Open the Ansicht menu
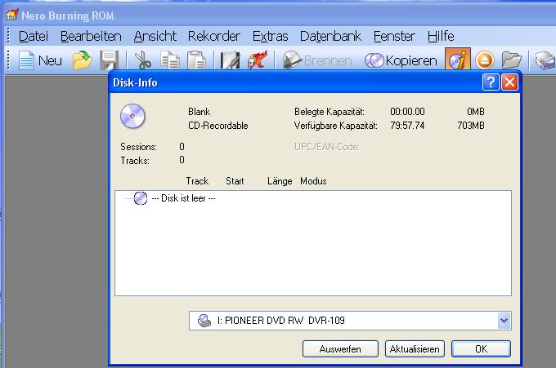The image size is (556, 368). (x=155, y=36)
